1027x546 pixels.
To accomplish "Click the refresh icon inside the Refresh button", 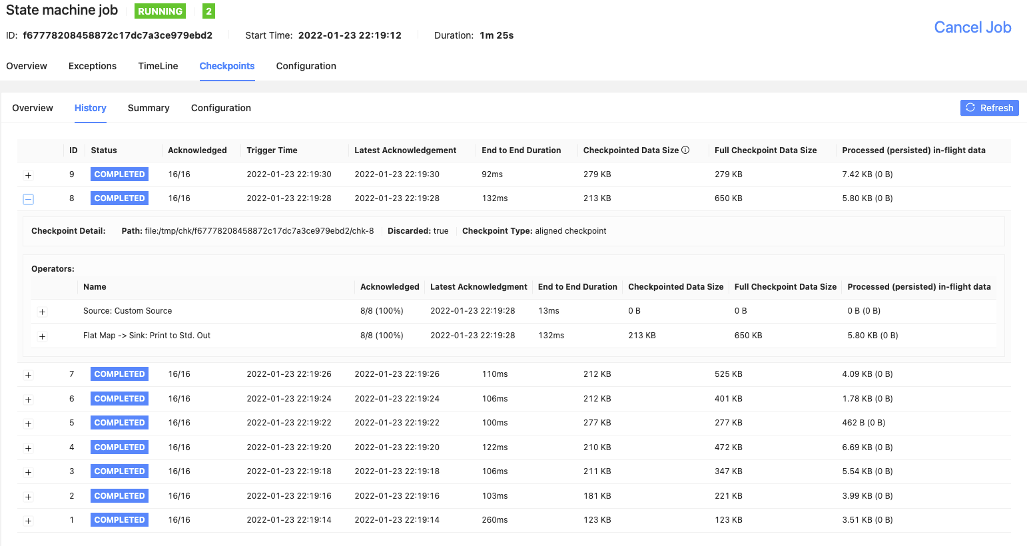I will [970, 107].
